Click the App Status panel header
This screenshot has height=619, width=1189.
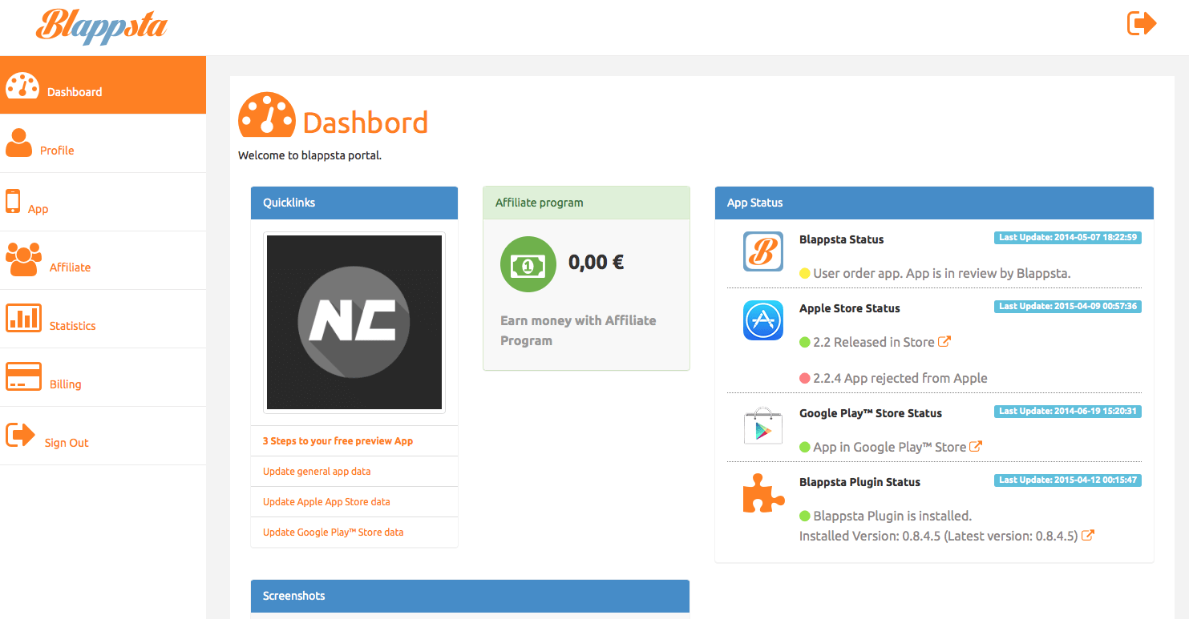[934, 203]
